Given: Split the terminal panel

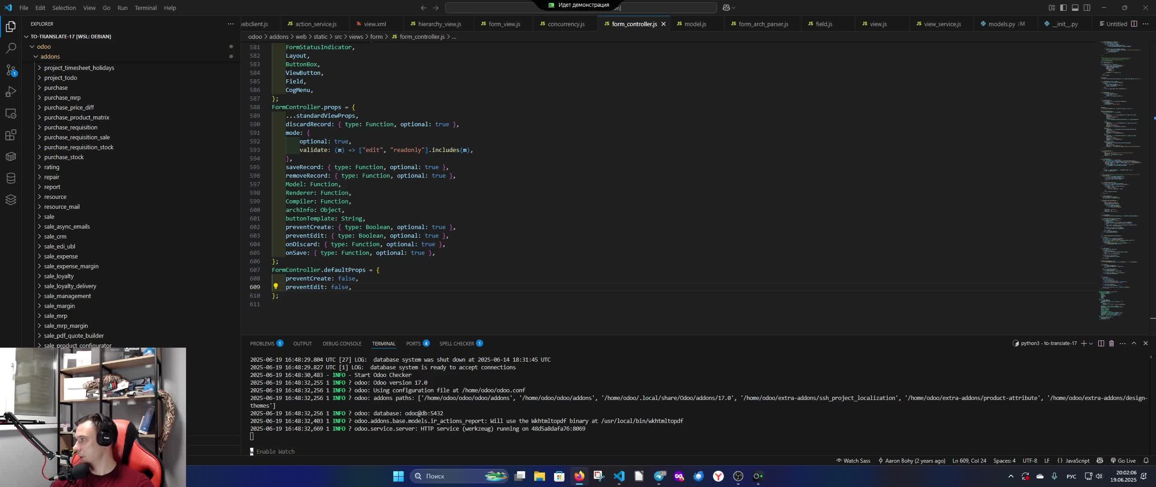Looking at the screenshot, I should [x=1101, y=344].
